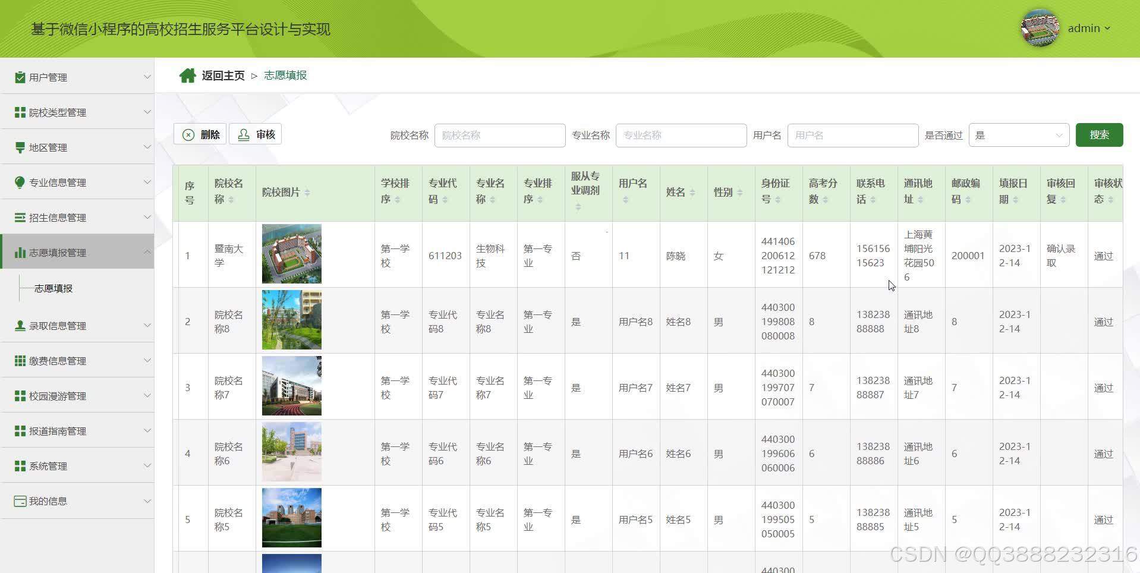Click the 删除 button
The width and height of the screenshot is (1140, 573).
200,134
